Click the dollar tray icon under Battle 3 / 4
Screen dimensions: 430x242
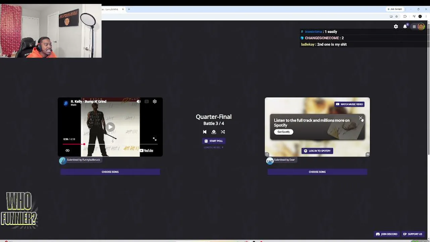pos(213,132)
